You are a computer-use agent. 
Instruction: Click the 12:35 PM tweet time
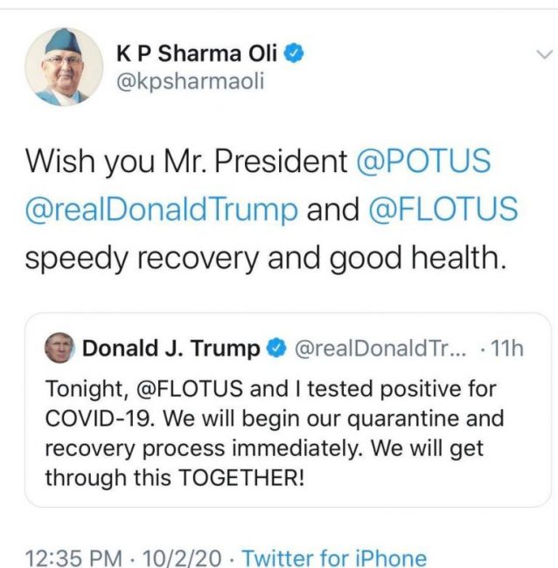pos(73,557)
